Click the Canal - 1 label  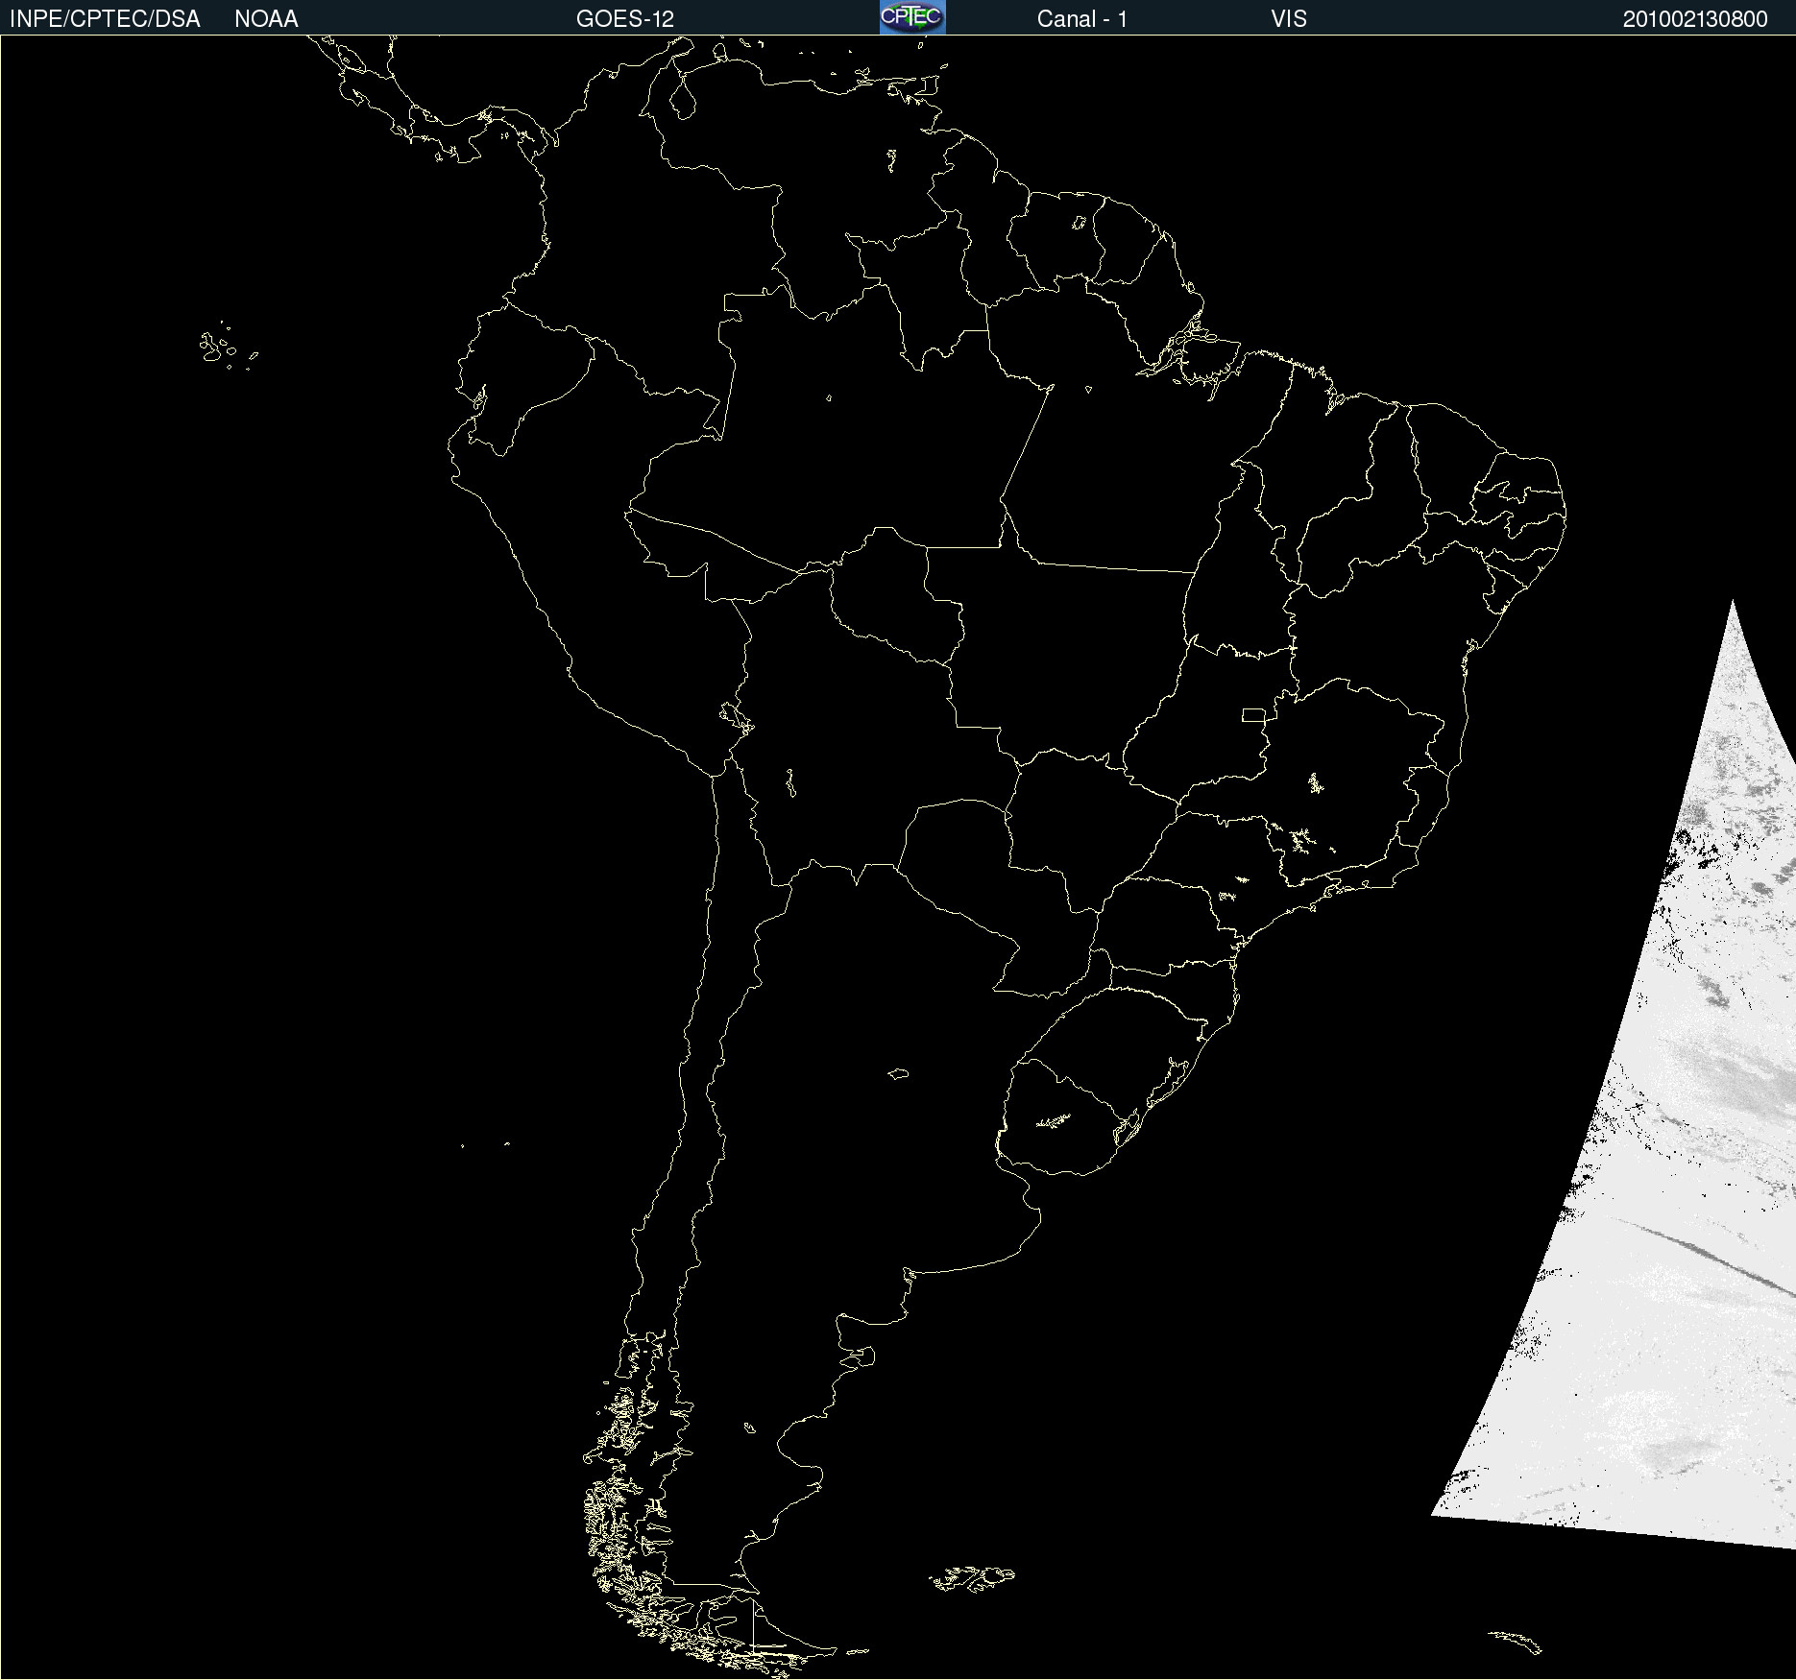[x=1082, y=19]
